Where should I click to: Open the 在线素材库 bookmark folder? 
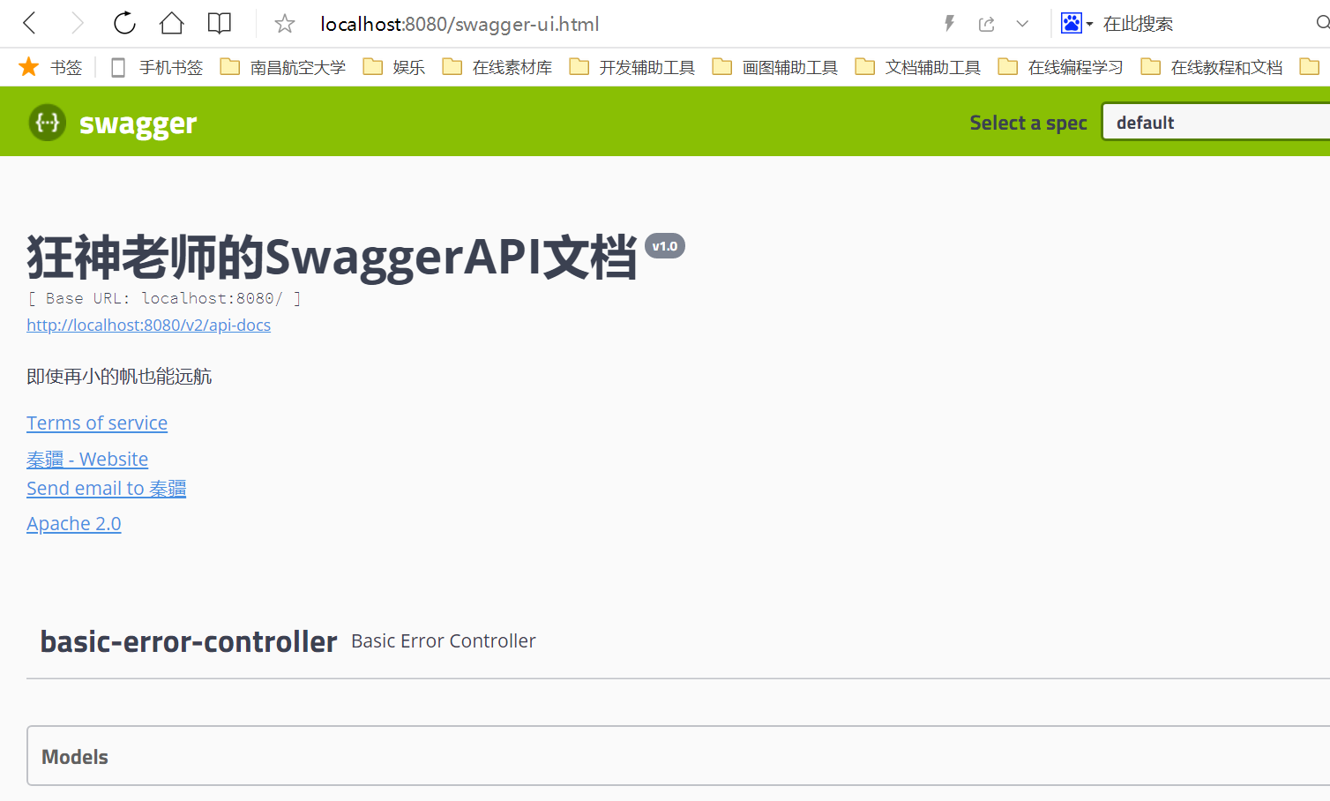pyautogui.click(x=497, y=67)
